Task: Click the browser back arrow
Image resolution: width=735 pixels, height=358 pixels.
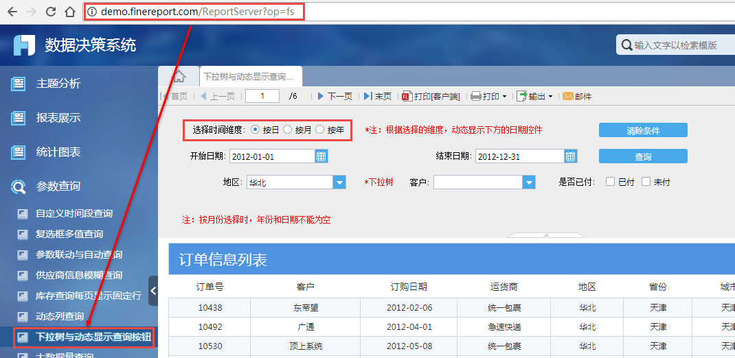Action: coord(12,12)
